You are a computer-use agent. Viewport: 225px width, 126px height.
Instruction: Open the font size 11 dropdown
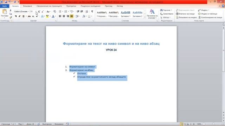(x=36, y=12)
